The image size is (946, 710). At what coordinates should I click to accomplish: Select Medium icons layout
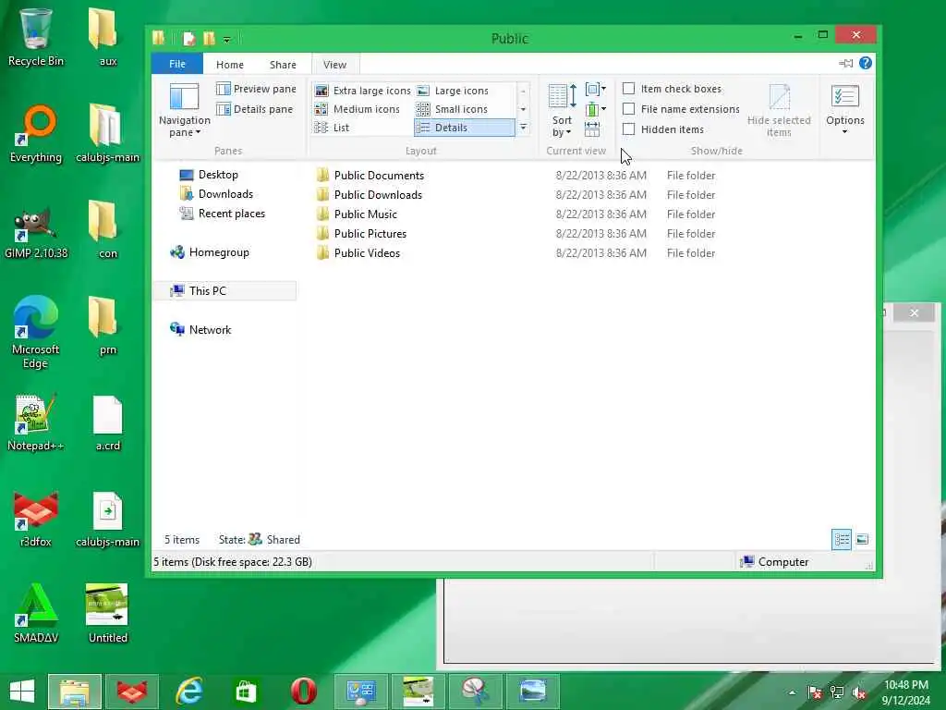(358, 109)
